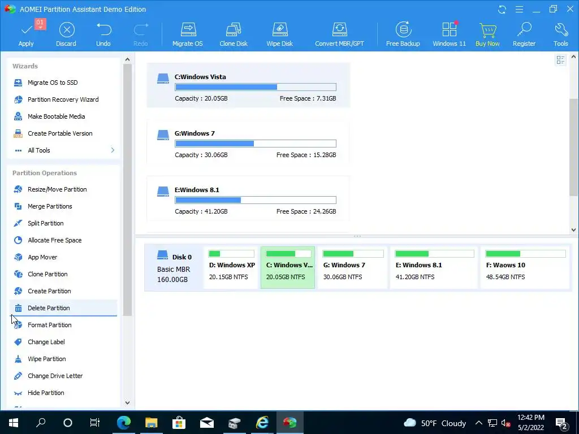Image resolution: width=579 pixels, height=434 pixels.
Task: Open Partition Recovery Wizard
Action: 63,99
